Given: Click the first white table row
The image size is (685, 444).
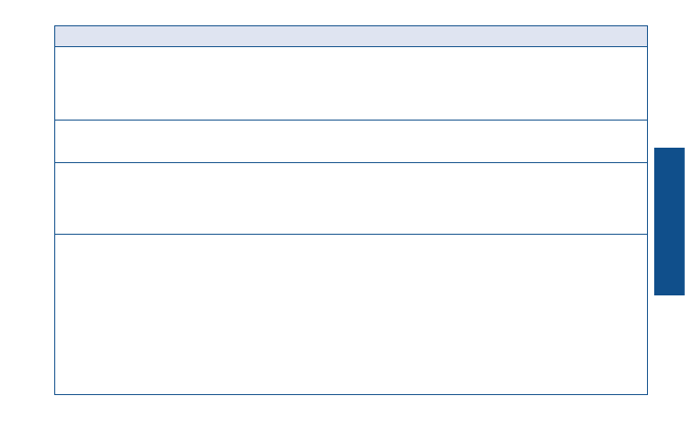Looking at the screenshot, I should 351,83.
